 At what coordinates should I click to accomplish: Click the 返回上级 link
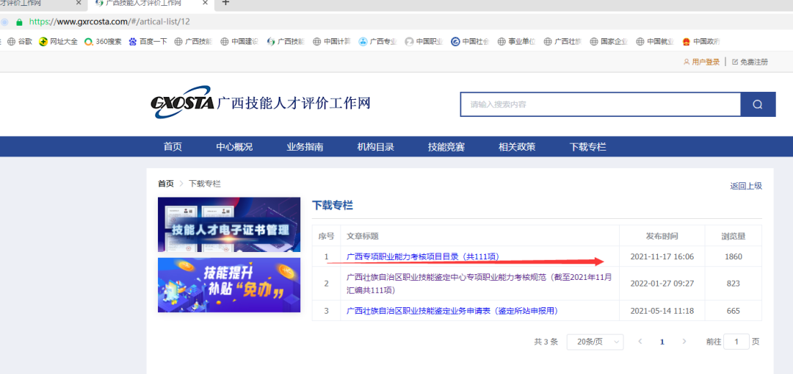click(746, 186)
